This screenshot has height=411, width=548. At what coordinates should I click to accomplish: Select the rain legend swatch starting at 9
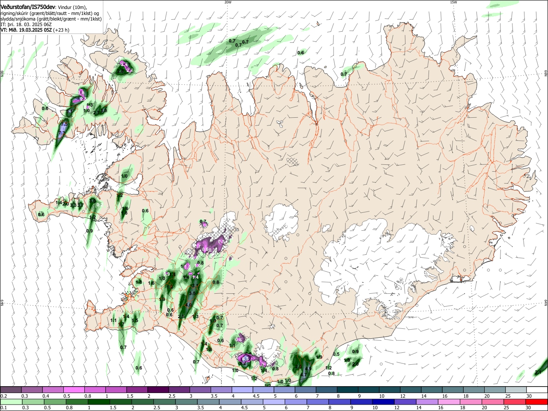pos(360,402)
